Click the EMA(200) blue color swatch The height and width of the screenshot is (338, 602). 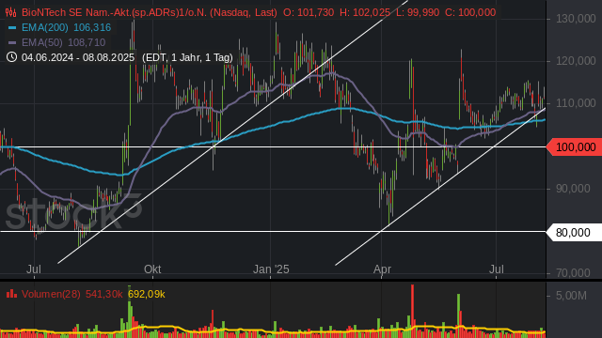coord(12,27)
